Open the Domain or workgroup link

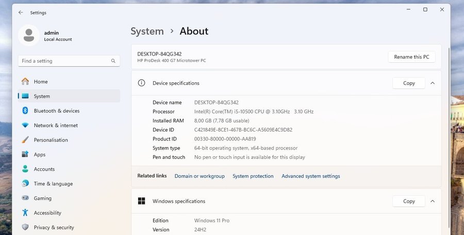pyautogui.click(x=200, y=176)
